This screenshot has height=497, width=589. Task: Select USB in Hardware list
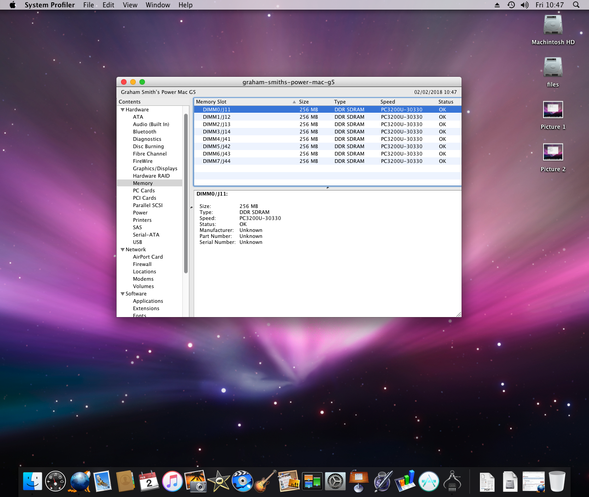(x=138, y=243)
